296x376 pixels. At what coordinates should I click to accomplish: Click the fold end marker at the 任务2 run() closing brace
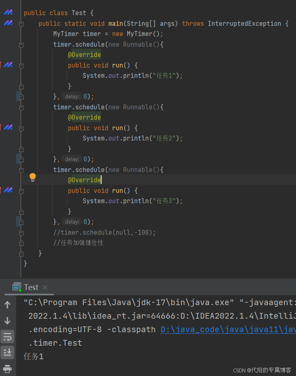(x=21, y=149)
